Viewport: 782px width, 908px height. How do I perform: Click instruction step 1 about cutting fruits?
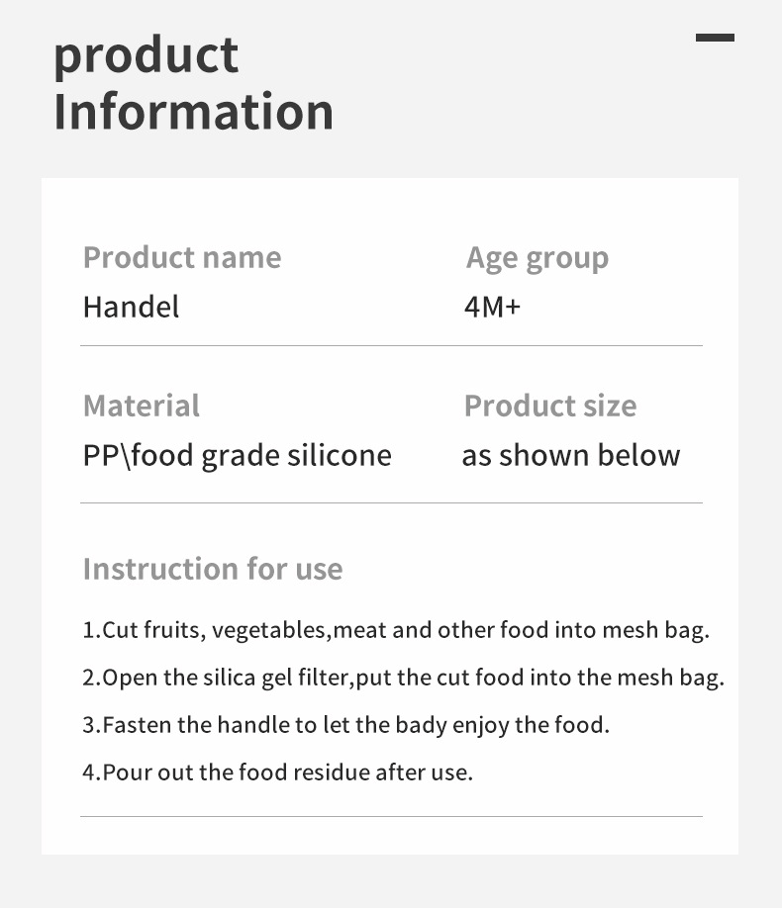pyautogui.click(x=396, y=630)
